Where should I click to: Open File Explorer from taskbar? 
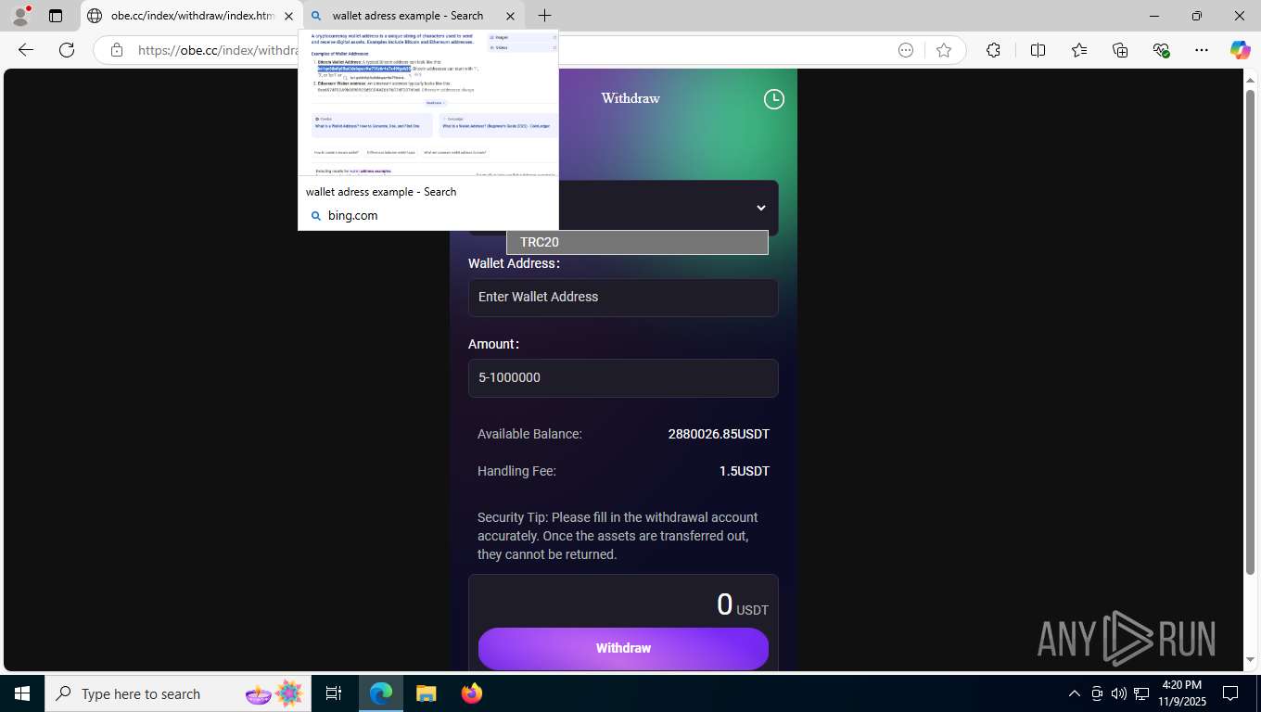[426, 693]
